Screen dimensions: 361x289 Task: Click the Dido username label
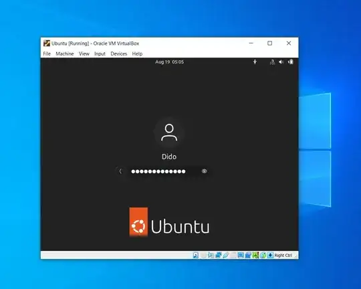click(169, 157)
